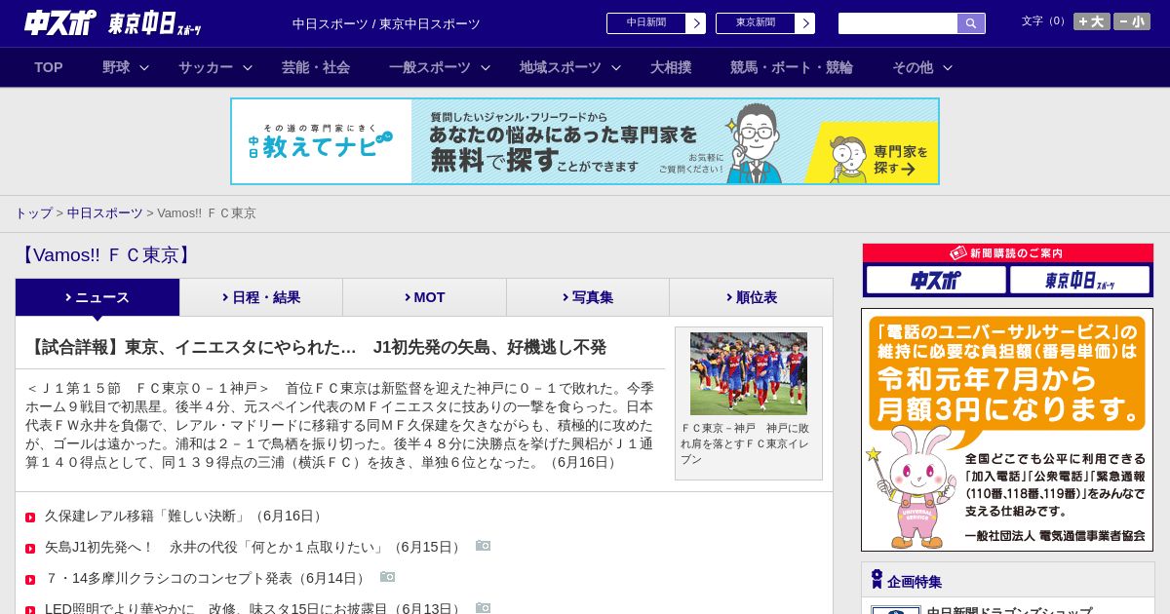Click the camera icon beside 矢島J1初先発へ article
The width and height of the screenshot is (1170, 614).
pos(484,546)
